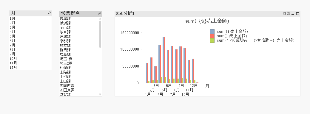Screen dimensions: 310x114
Task: Maximize the Set 分析1 chart object
Action: coord(298,13)
